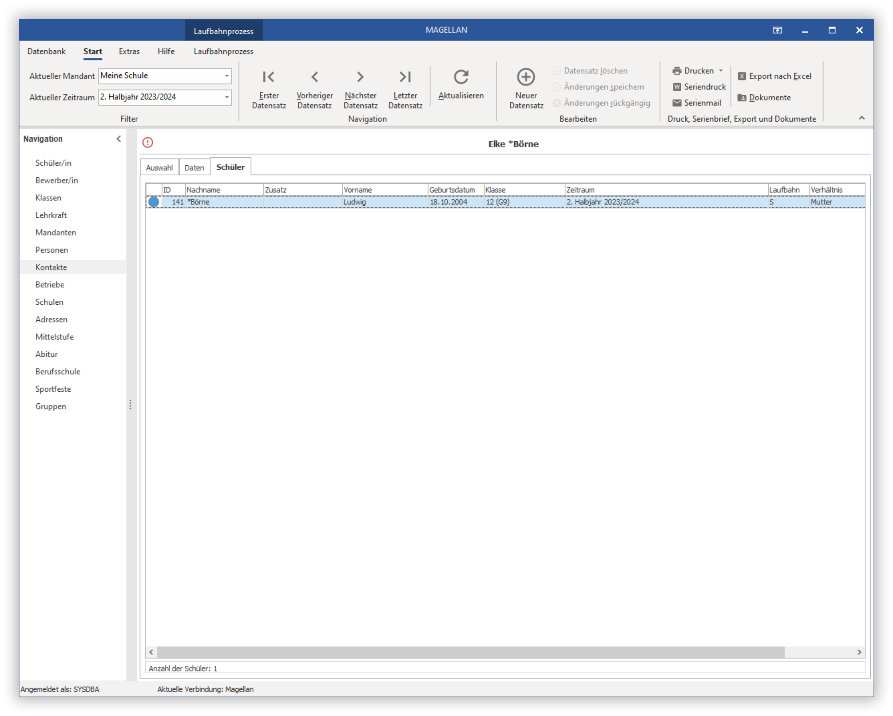
Task: Switch to the Daten tab
Action: (x=194, y=168)
